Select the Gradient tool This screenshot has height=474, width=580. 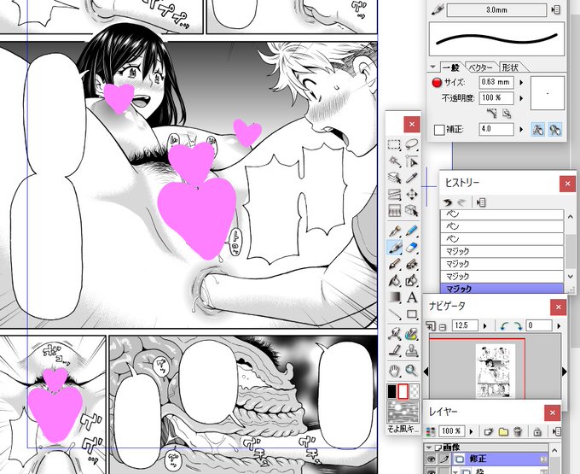[394, 297]
